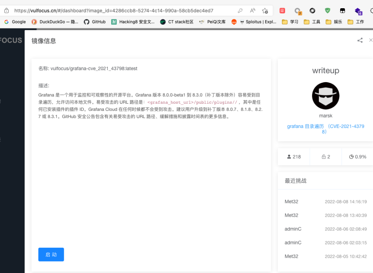373x273 pixels.
Task: Expand the 工具 bookmark folder
Action: point(312,22)
